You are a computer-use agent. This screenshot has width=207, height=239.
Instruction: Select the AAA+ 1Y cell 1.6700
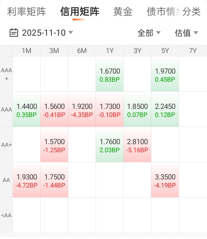point(110,75)
